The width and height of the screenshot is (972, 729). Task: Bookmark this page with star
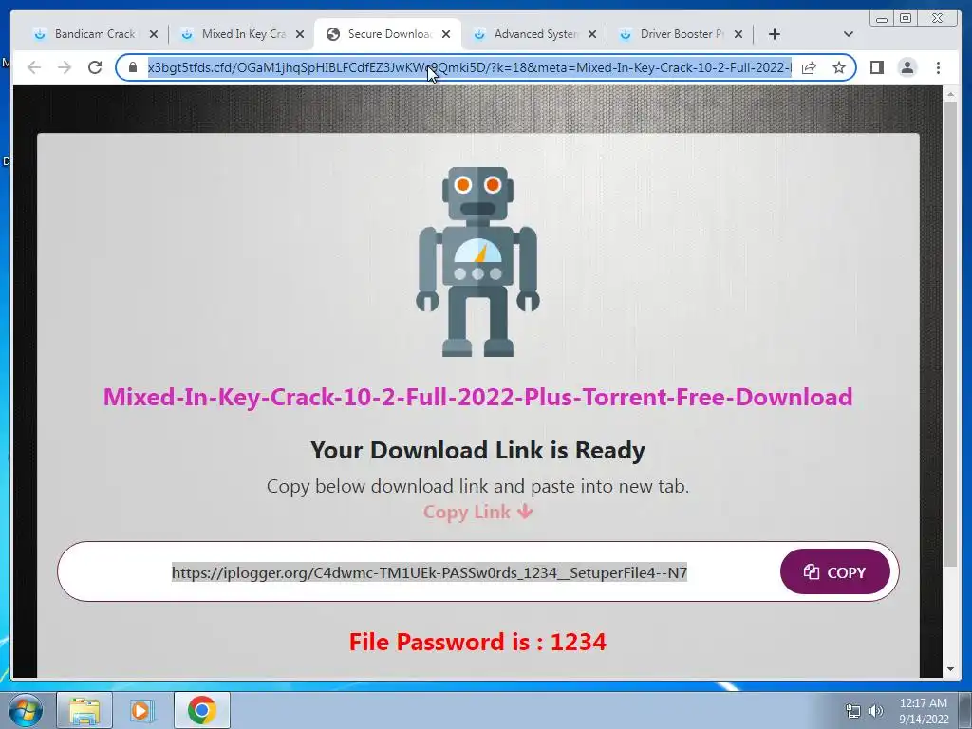click(839, 67)
